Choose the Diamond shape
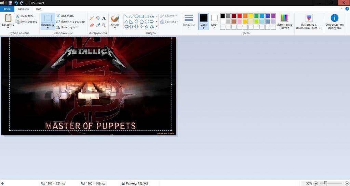The image size is (350, 186). [136, 22]
